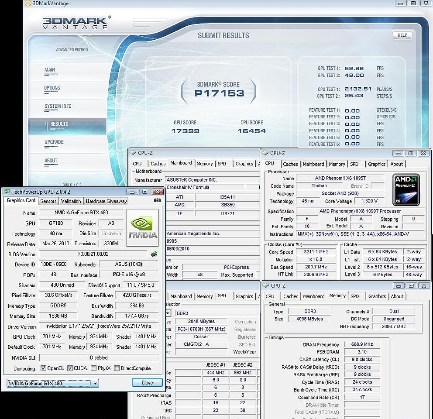Maximize the 3DMark Vantage window

coord(413,3)
